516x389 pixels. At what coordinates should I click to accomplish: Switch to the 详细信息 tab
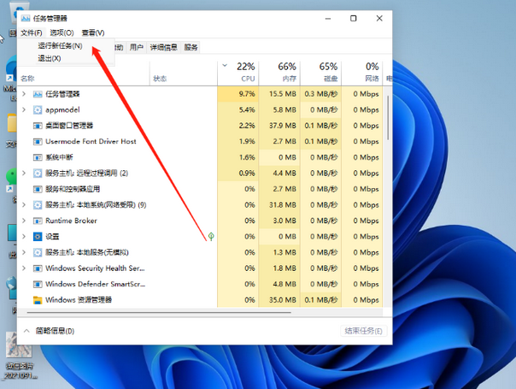(x=164, y=48)
